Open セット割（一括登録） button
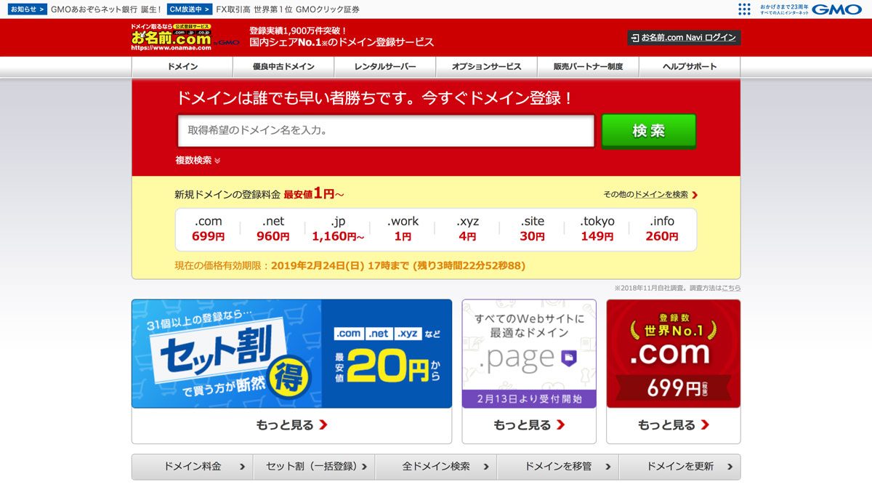The width and height of the screenshot is (872, 495). click(314, 467)
